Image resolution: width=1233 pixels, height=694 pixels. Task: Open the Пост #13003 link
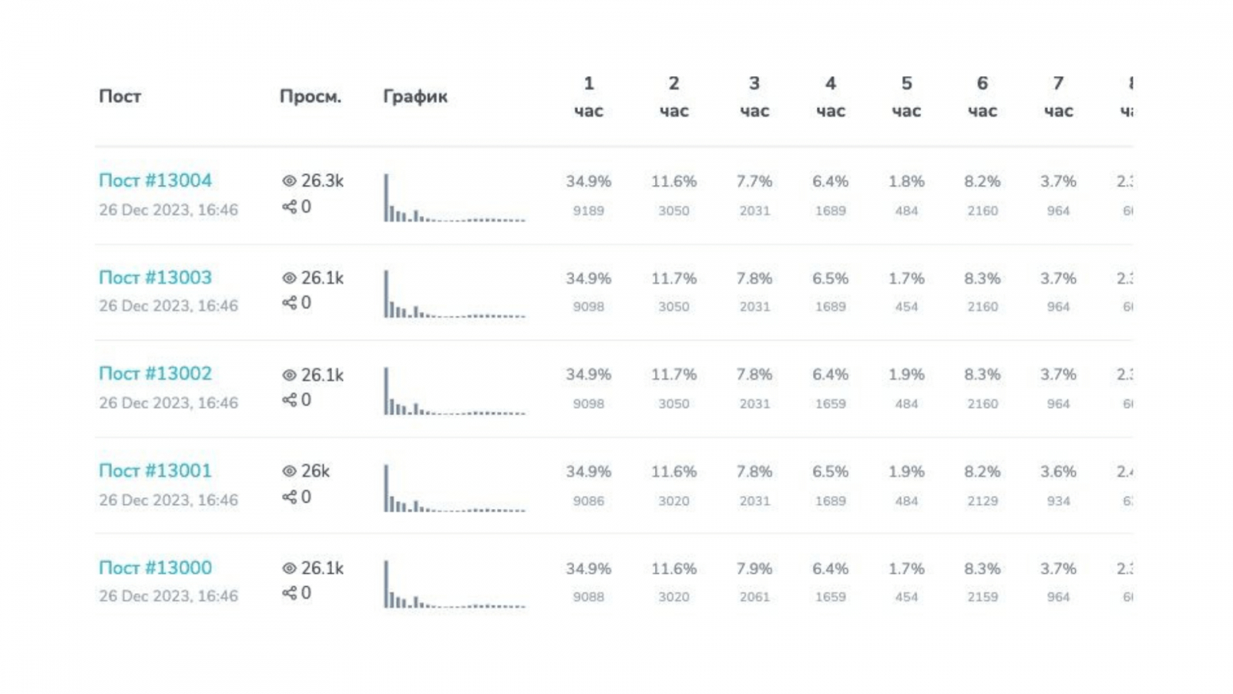coord(155,278)
